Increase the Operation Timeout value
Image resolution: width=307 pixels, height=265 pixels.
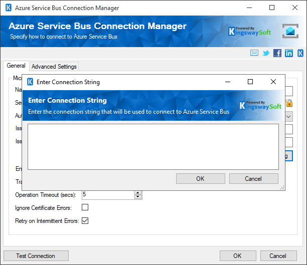pyautogui.click(x=138, y=193)
